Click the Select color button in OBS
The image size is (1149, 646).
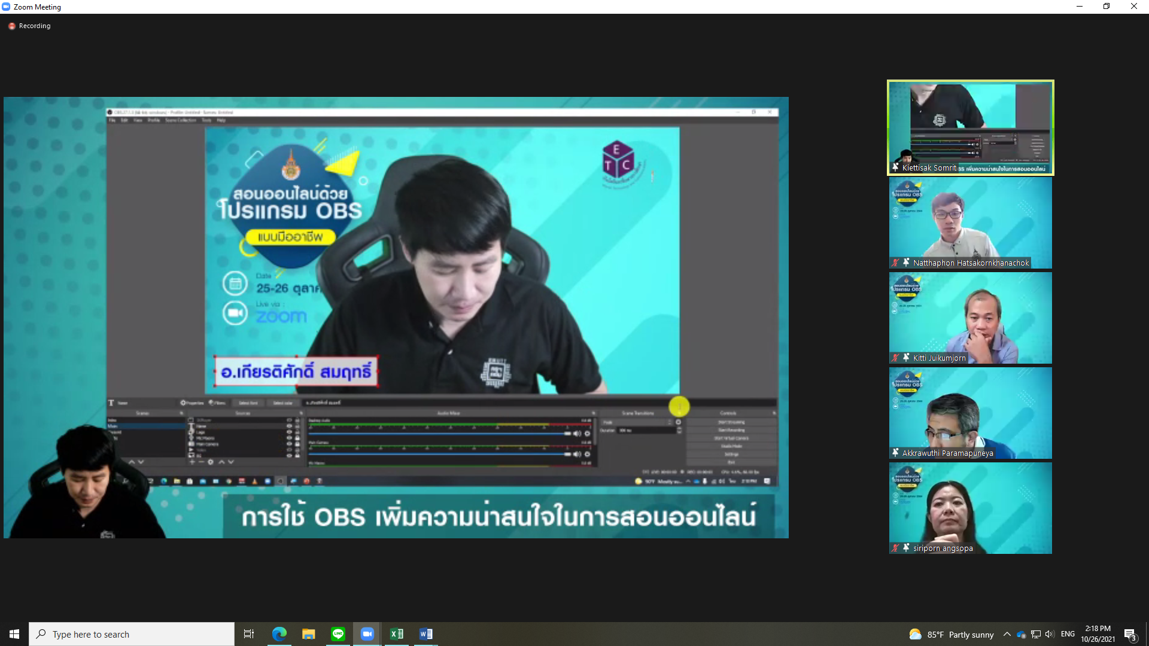282,403
